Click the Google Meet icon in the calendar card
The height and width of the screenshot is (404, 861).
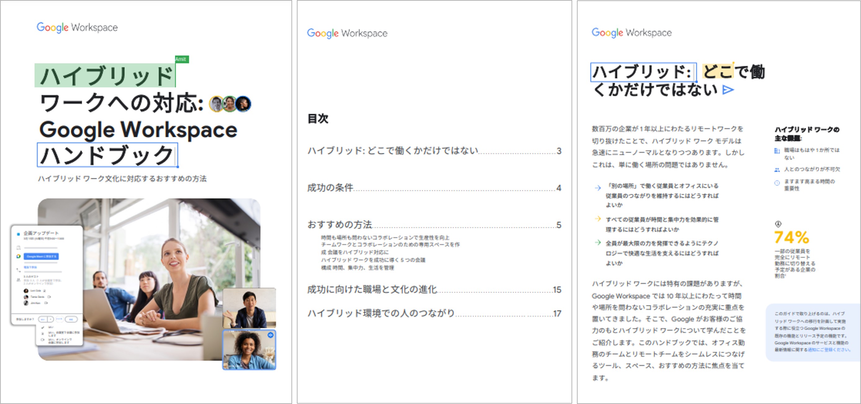coord(19,256)
